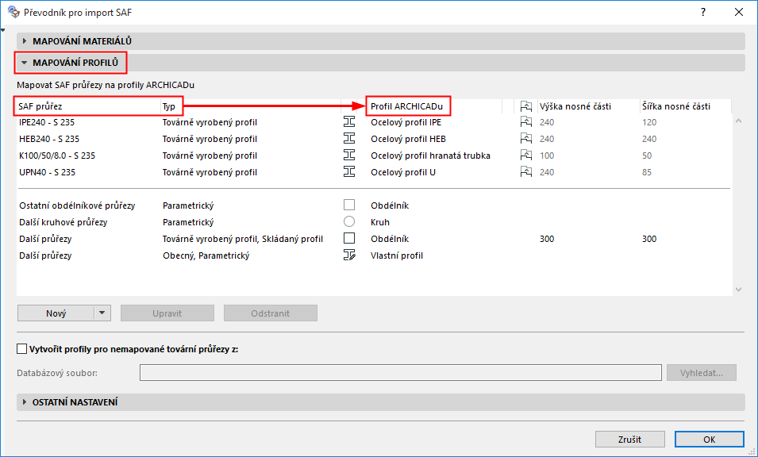Click rectangle icon in Továrně vyrobený, Skládaný profil row

[x=349, y=238]
